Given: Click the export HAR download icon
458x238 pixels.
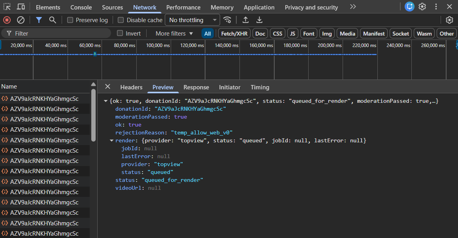Looking at the screenshot, I should [259, 20].
